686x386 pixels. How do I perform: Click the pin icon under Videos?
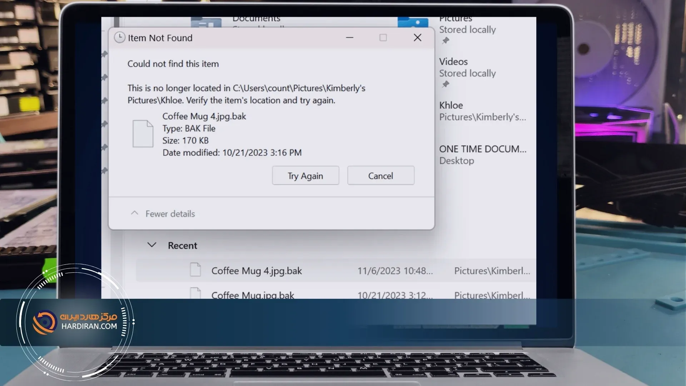pyautogui.click(x=445, y=84)
